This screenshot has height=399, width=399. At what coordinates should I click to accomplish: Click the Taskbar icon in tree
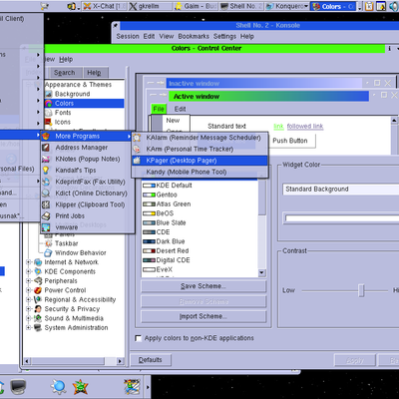click(x=49, y=243)
